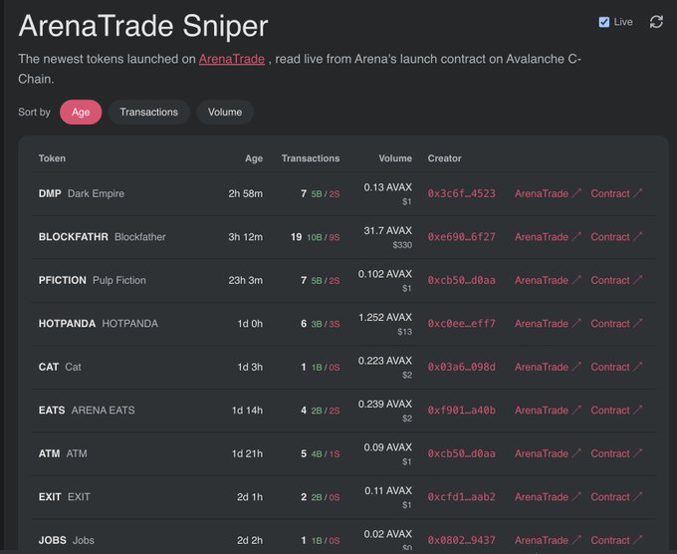677x554 pixels.
Task: Click the Transactions column header
Action: point(311,158)
